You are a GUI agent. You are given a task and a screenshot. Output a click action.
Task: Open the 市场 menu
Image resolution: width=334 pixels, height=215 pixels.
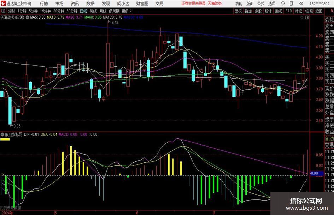click(59, 4)
